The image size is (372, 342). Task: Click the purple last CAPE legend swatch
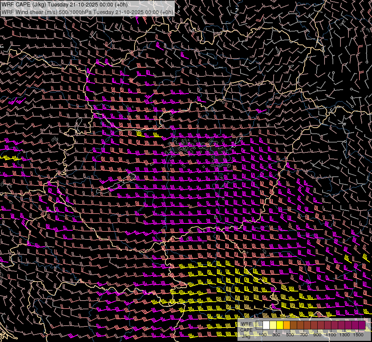tap(362, 325)
